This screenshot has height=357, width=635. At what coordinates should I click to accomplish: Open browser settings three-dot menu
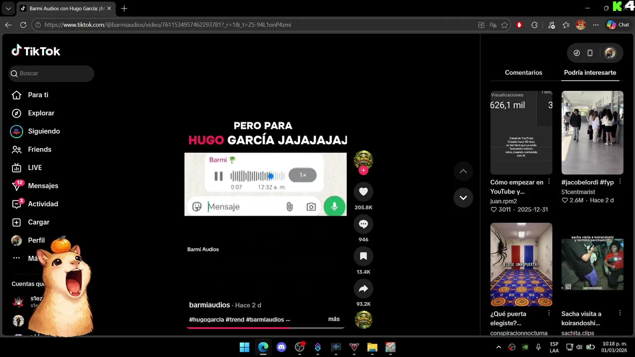coord(596,25)
